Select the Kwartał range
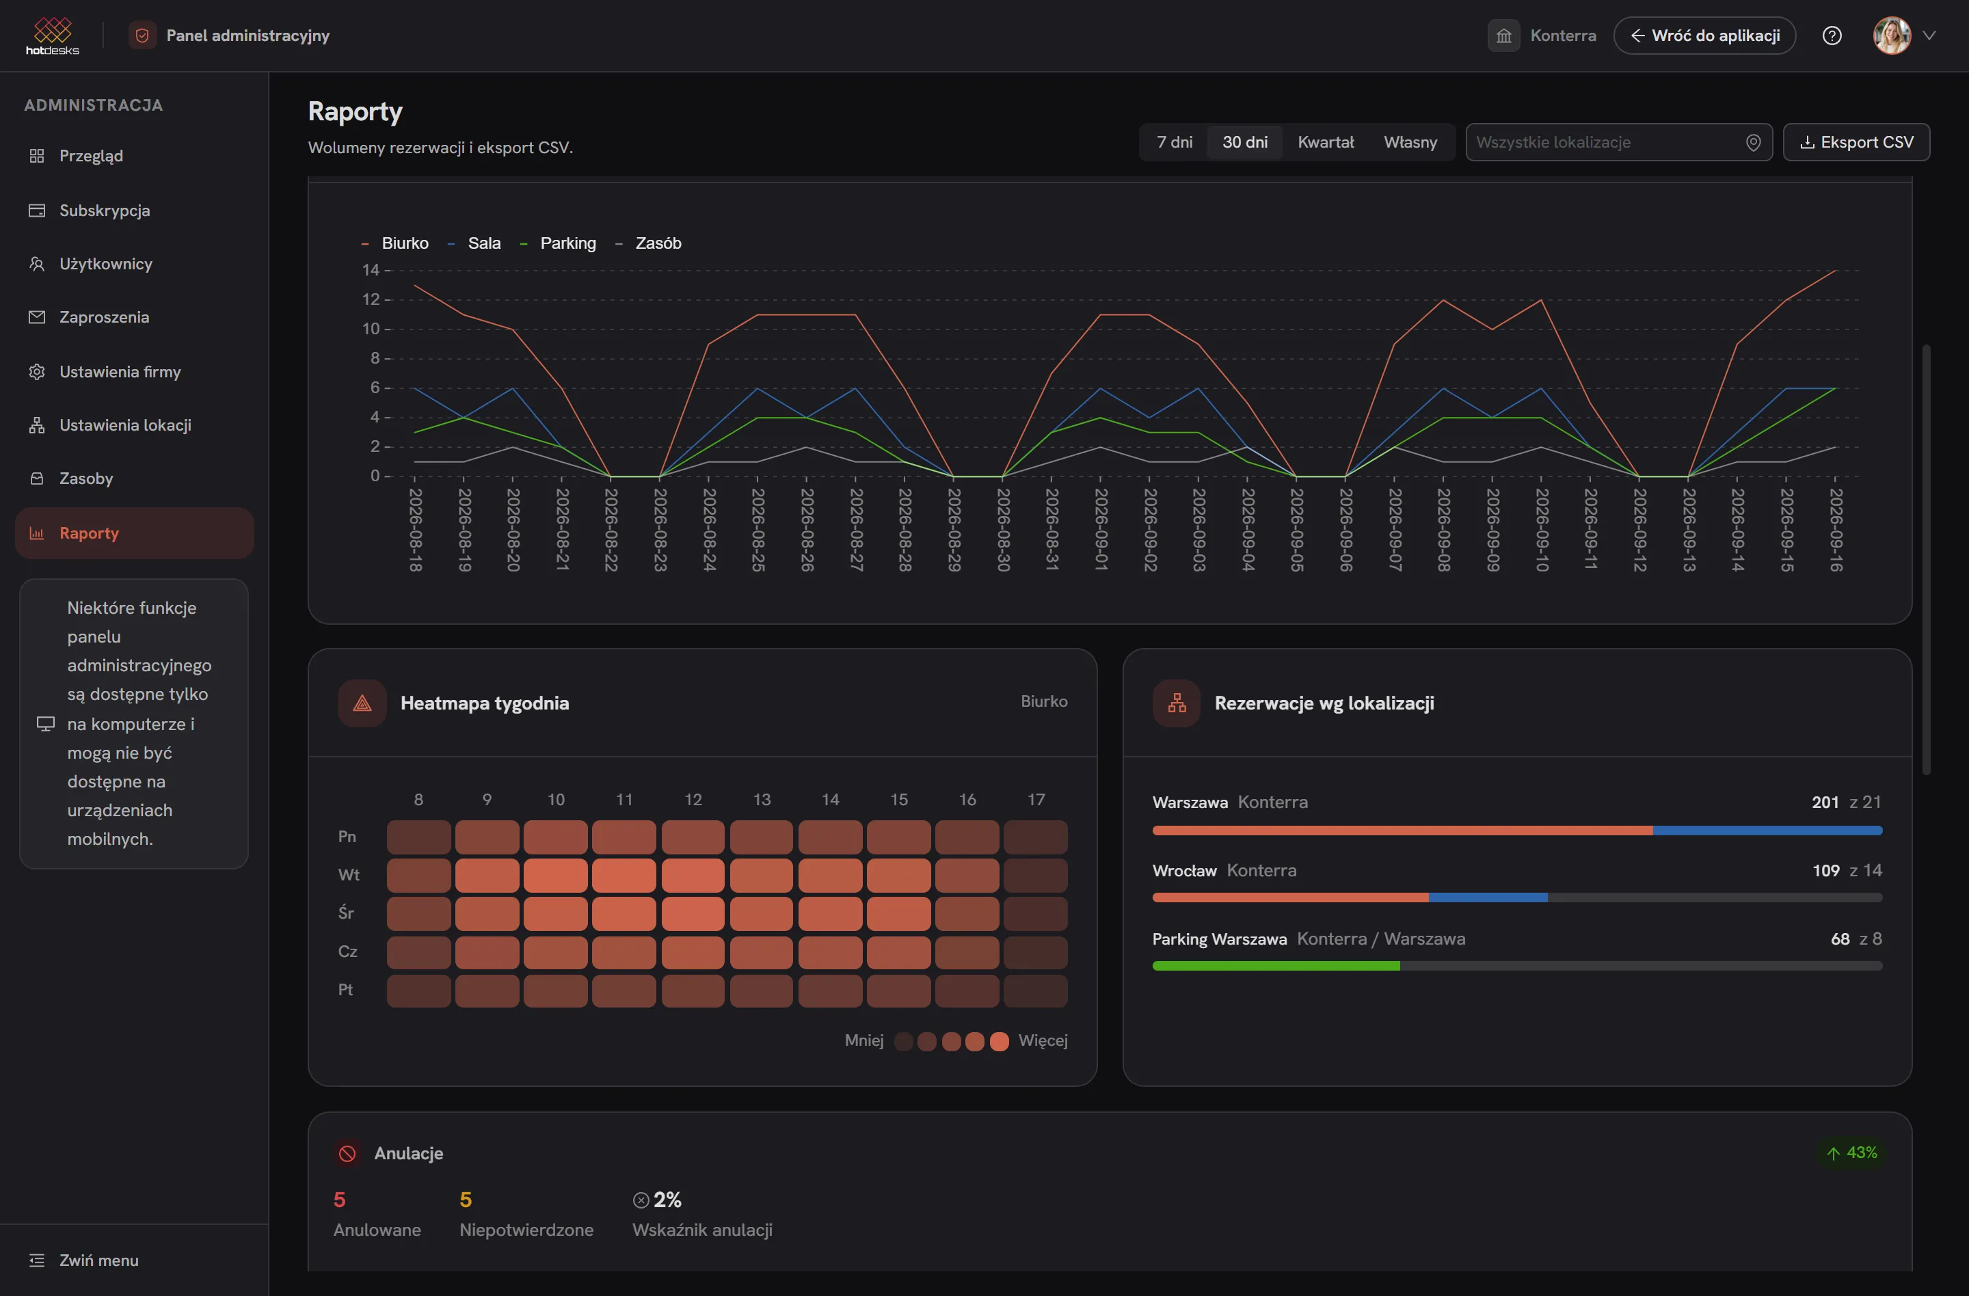 click(1326, 142)
